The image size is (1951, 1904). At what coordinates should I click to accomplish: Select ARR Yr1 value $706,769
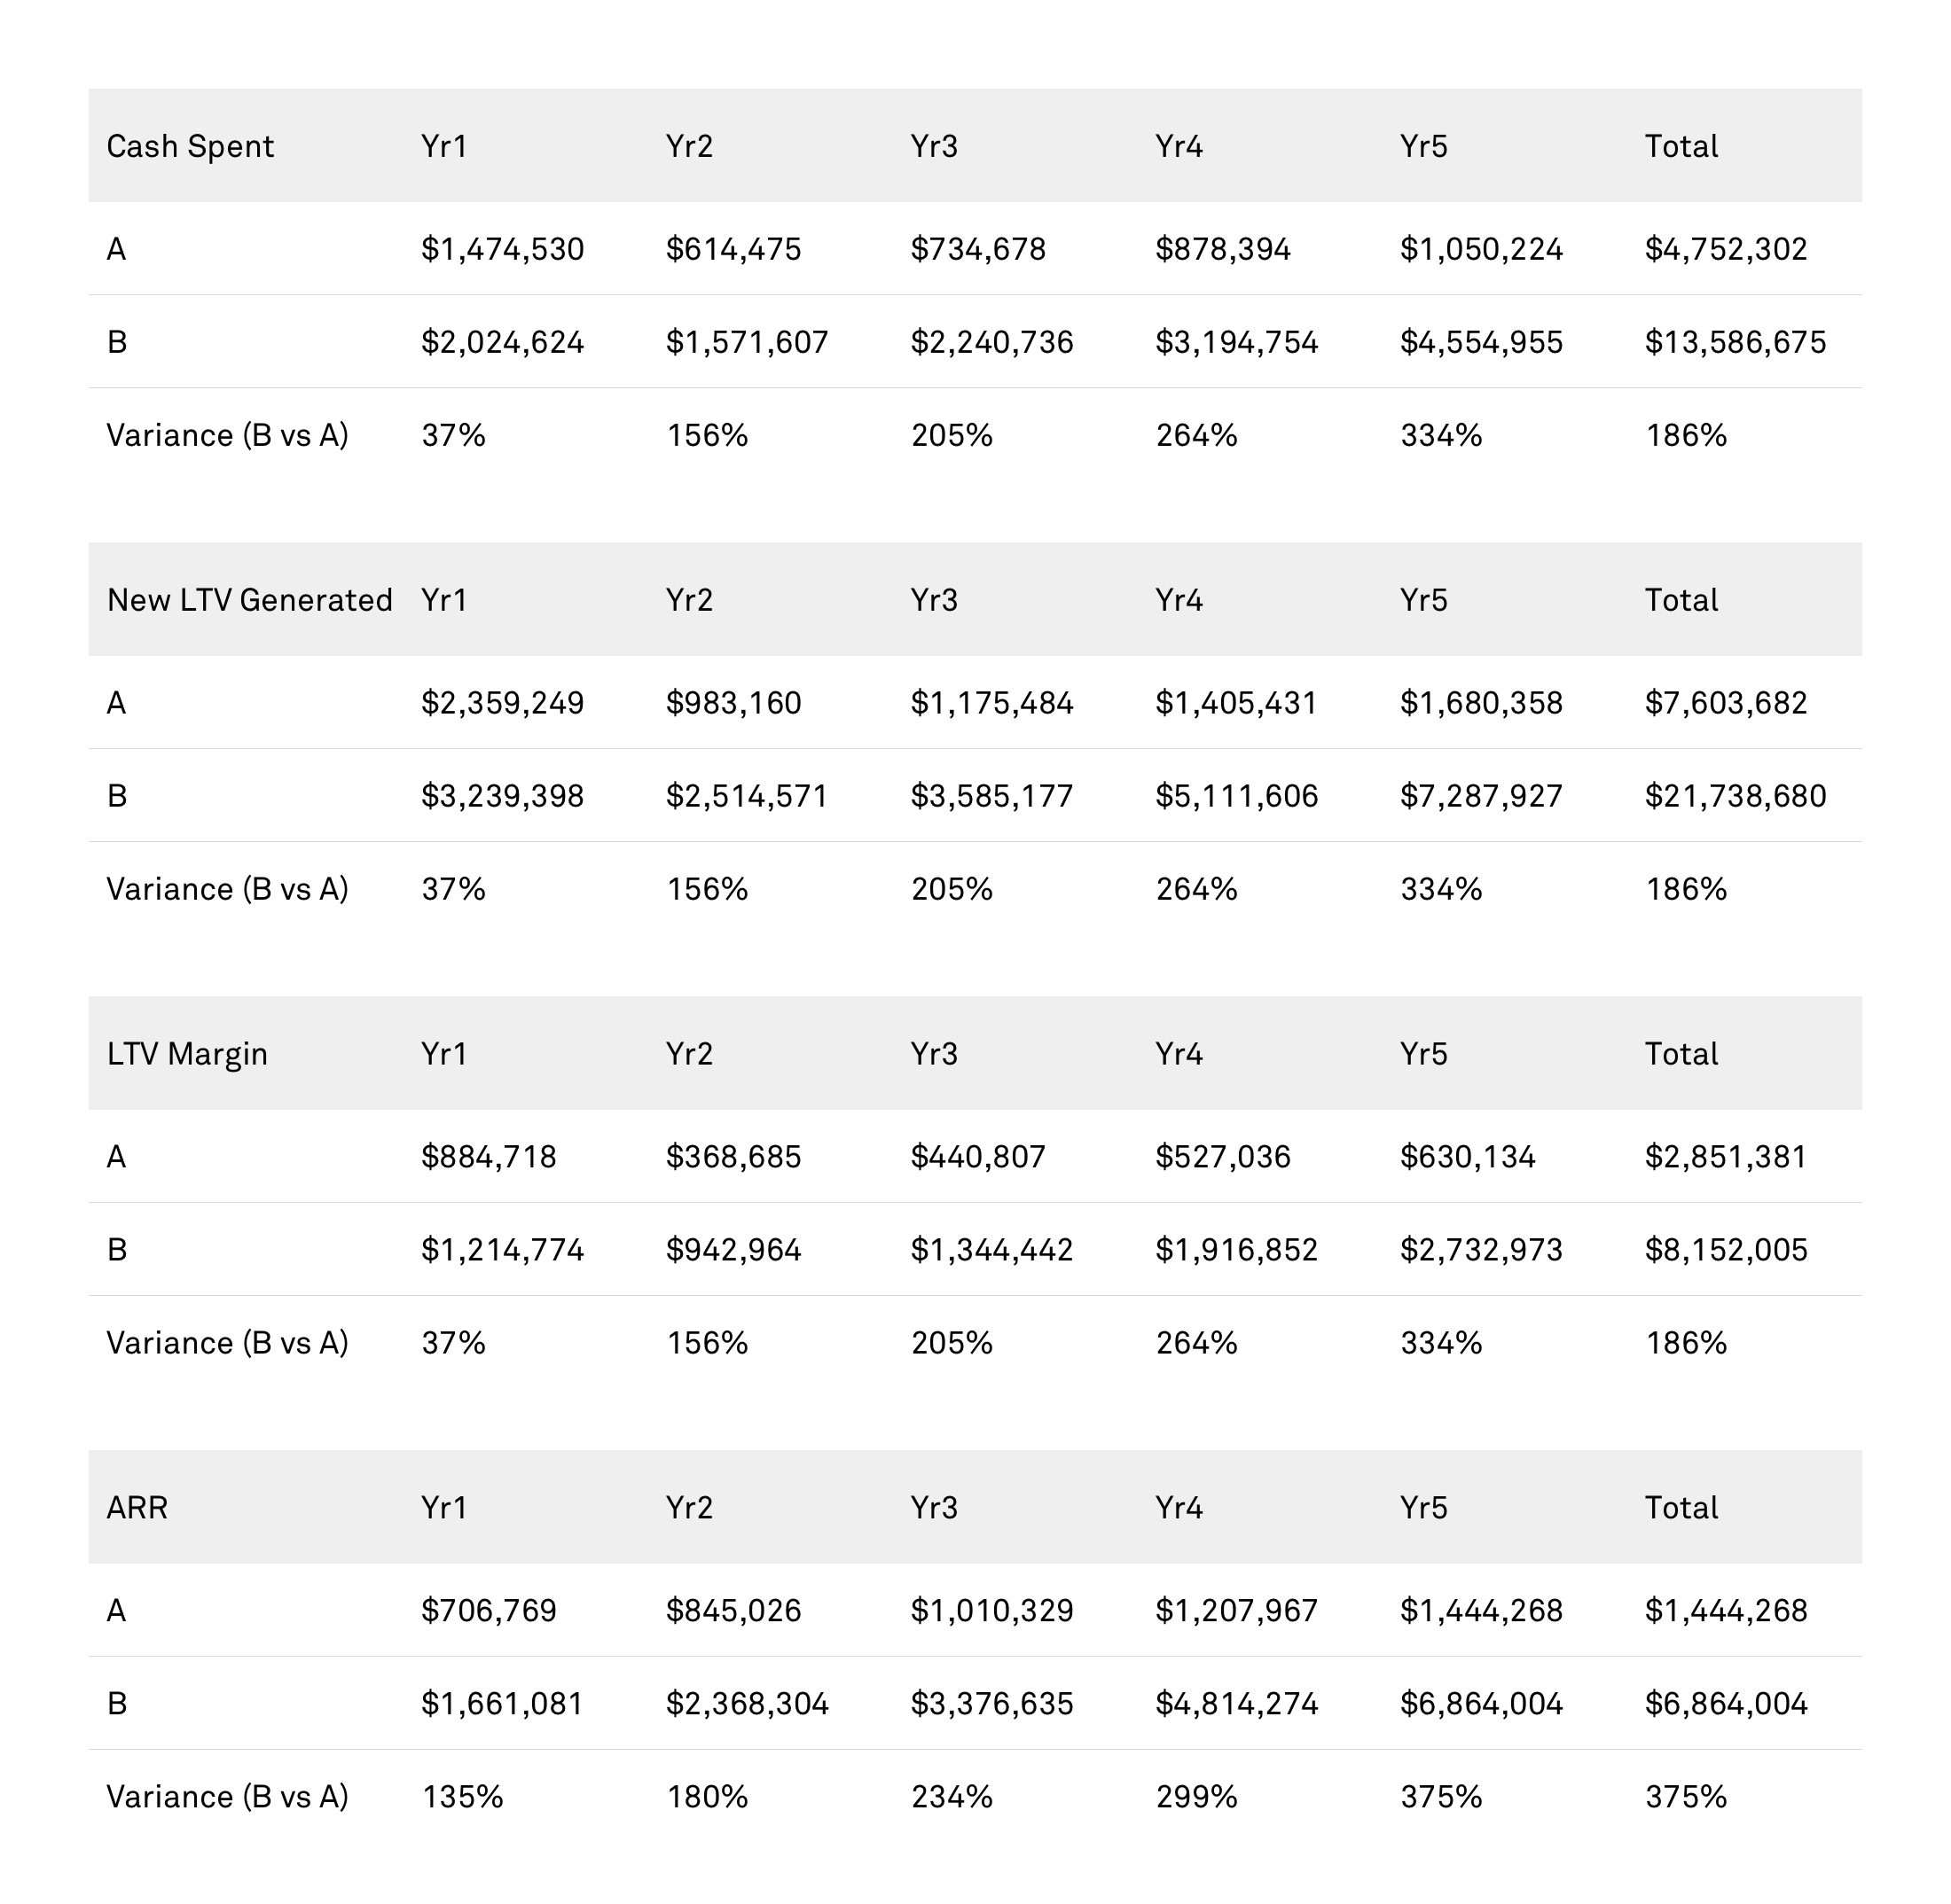point(489,1611)
